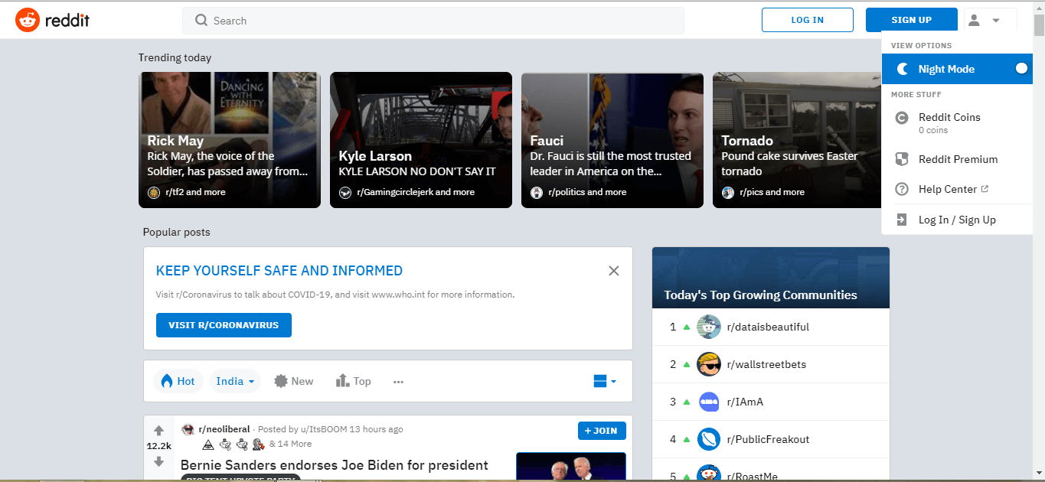Open the India location dropdown
Viewport: 1045px width, 482px height.
point(235,381)
